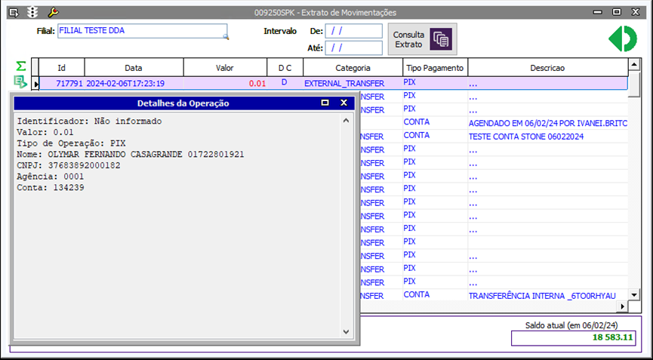Screen dimensions: 653x360
Task: Click the D C column header
Action: click(285, 68)
